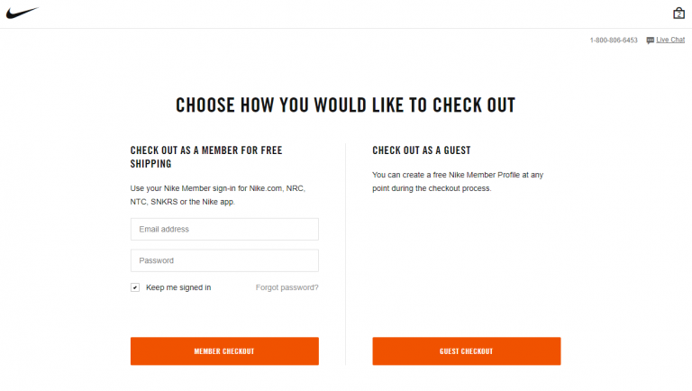The image size is (692, 391).
Task: Click the item count inside the bag icon
Action: click(678, 14)
